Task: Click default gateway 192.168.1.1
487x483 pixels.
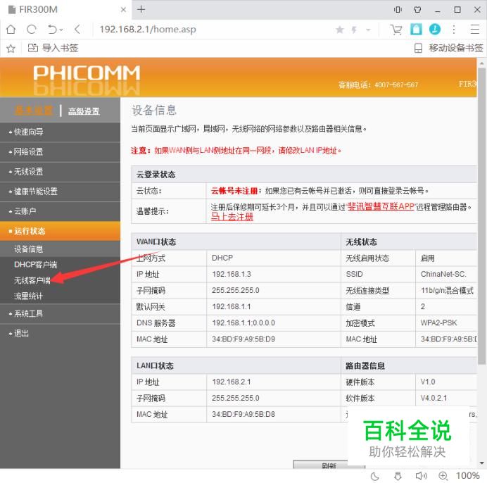Action: tap(232, 306)
